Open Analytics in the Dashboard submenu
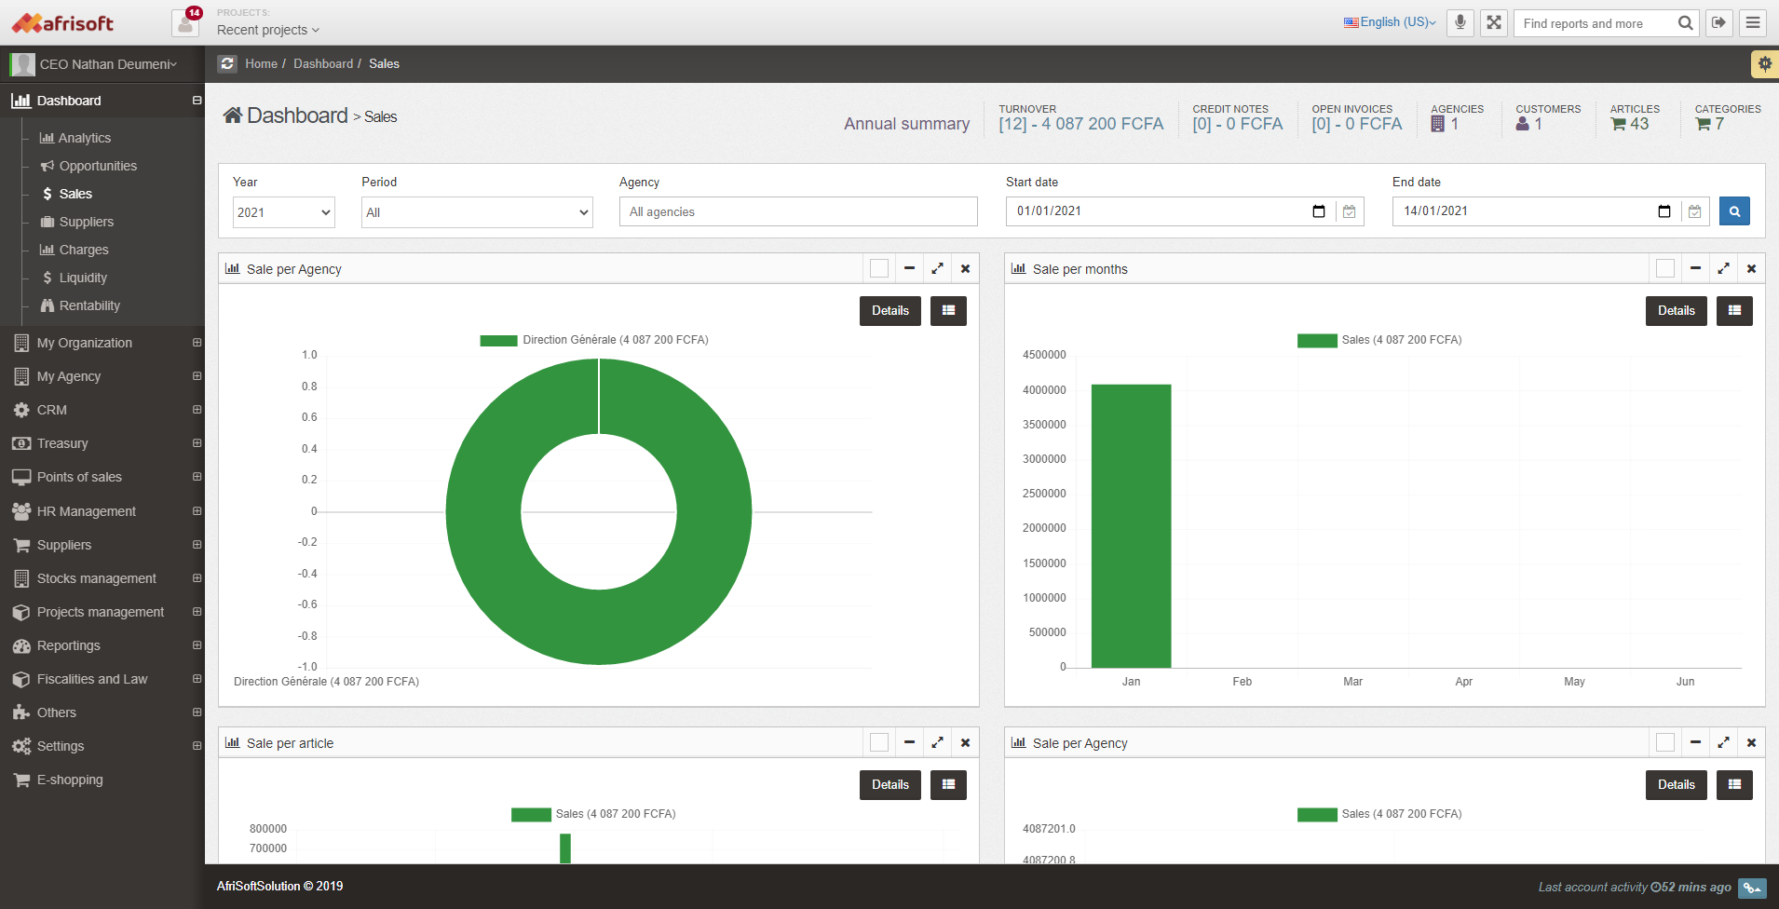 84,138
